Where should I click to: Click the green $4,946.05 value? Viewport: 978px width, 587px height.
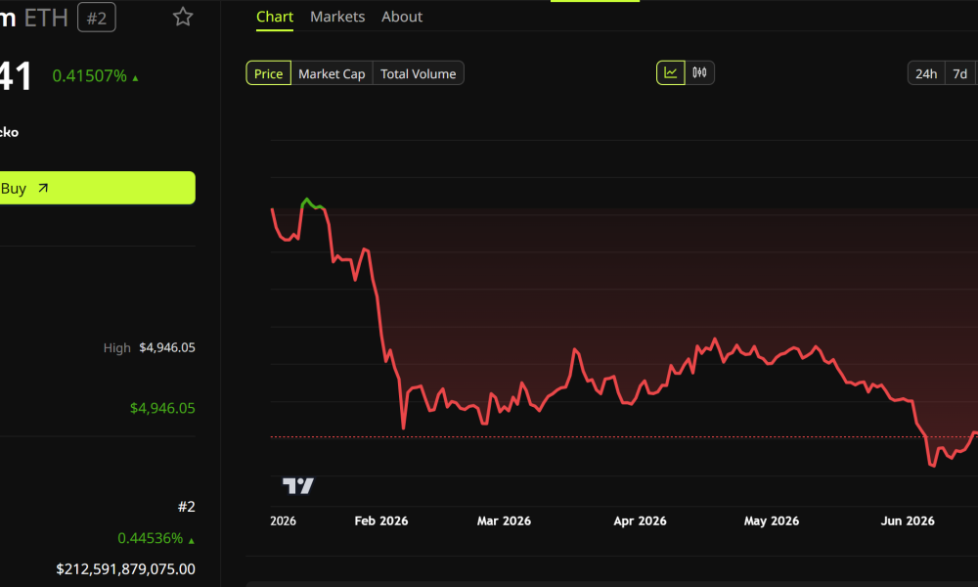coord(162,408)
